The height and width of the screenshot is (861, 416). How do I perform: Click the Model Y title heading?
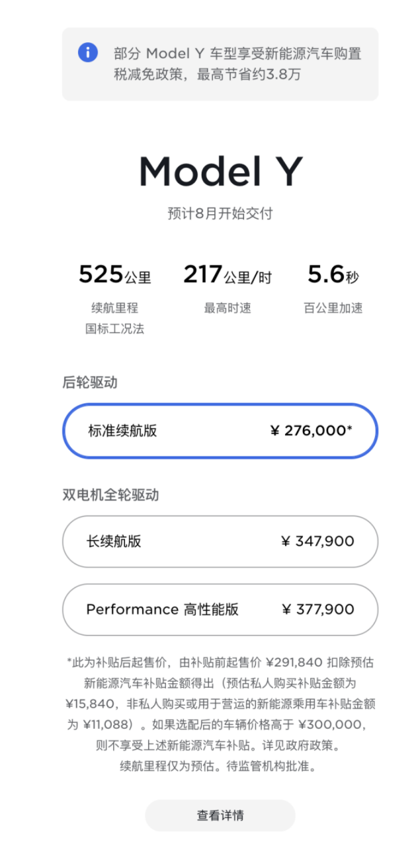[x=220, y=171]
